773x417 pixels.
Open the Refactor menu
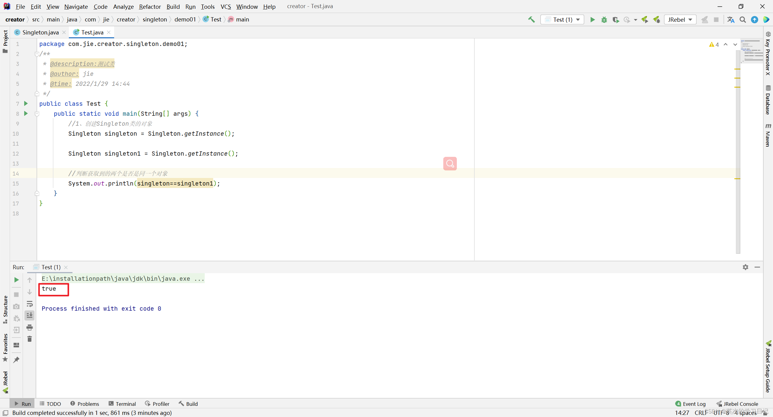(x=150, y=7)
